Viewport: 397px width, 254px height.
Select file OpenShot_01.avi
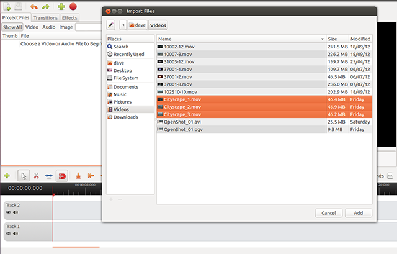pos(264,122)
